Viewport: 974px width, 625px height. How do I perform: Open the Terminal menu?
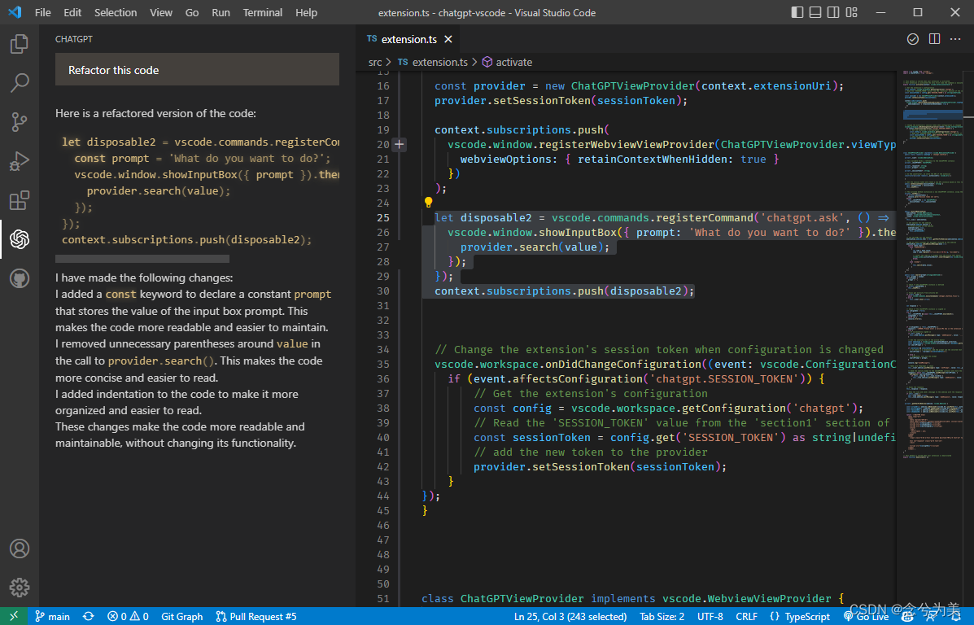point(262,12)
